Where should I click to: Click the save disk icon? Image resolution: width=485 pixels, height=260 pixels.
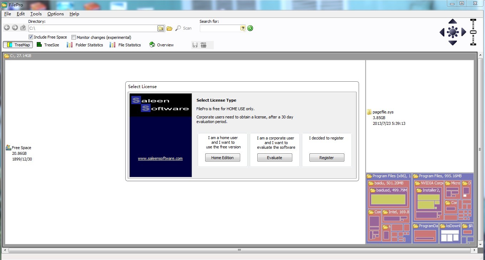point(195,45)
